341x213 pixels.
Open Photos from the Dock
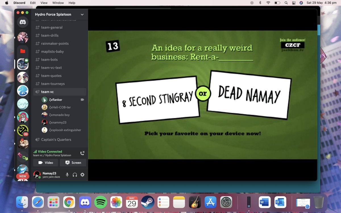click(116, 202)
